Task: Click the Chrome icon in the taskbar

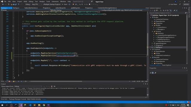Action: [44, 105]
